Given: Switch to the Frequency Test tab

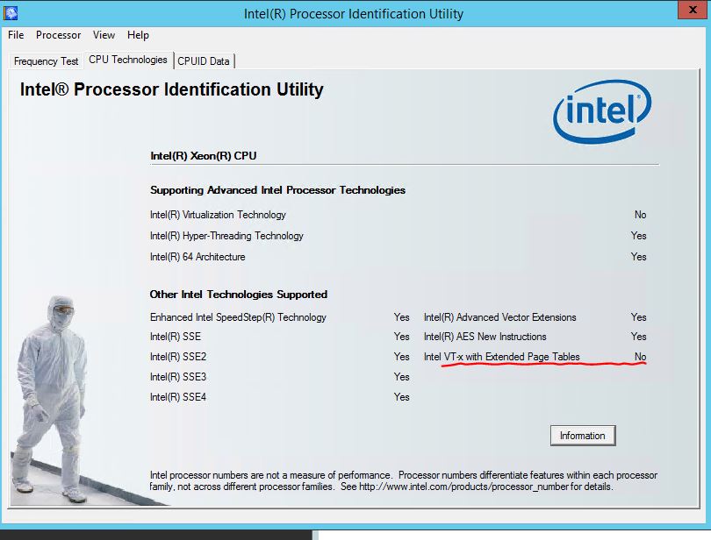Looking at the screenshot, I should pos(46,61).
